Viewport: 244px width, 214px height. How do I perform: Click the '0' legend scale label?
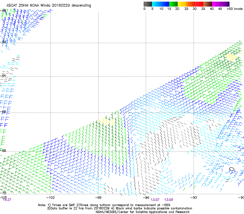(144, 9)
